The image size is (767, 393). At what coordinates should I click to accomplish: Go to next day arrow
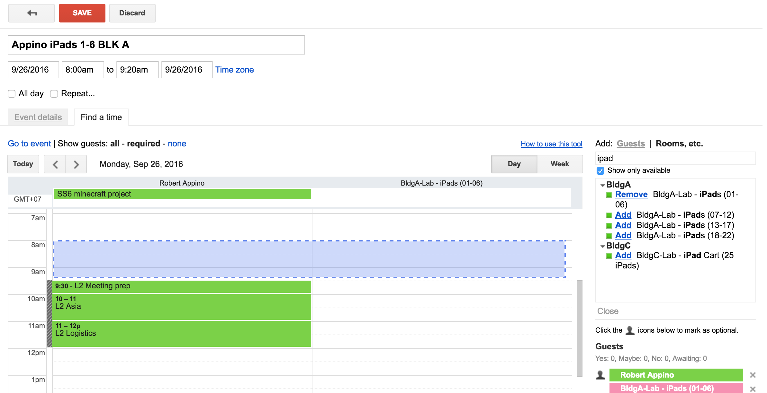point(76,164)
